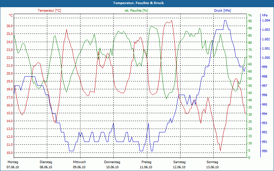Image resolution: width=274 pixels, height=171 pixels.
Task: Click the '13.06.10' date label
Action: (x=212, y=167)
